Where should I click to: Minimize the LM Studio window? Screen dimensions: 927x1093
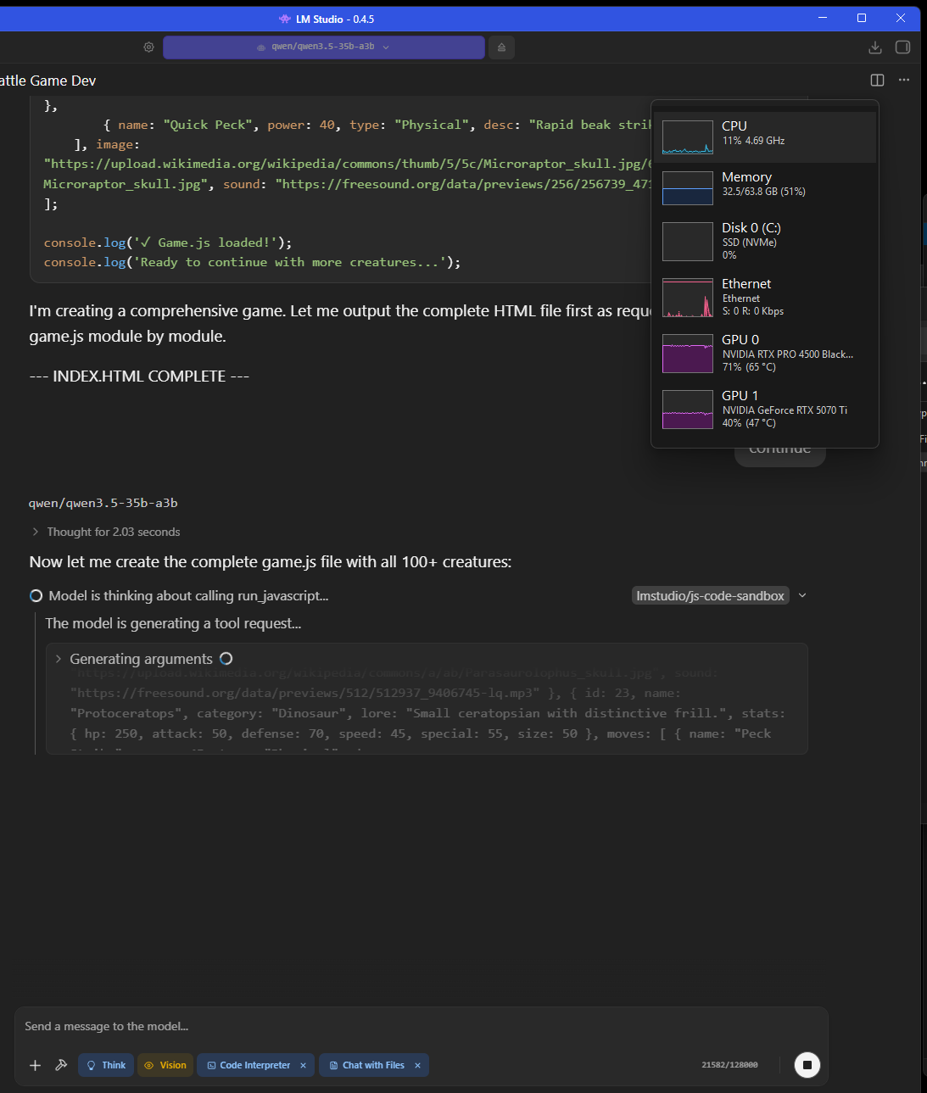822,18
